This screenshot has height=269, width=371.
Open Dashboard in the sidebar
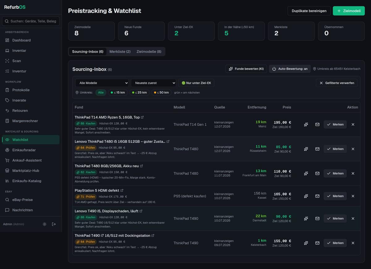pos(31,40)
